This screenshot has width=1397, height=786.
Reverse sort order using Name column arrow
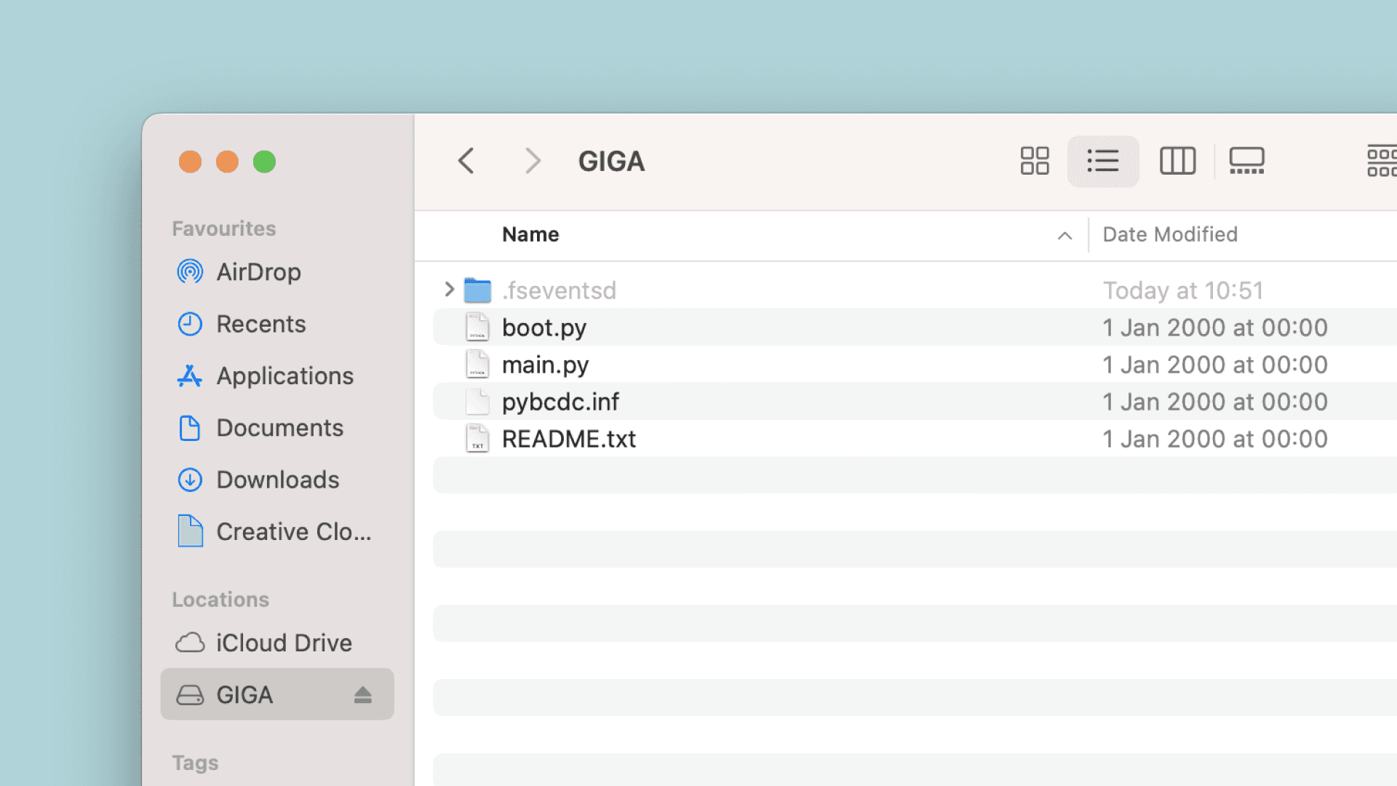1064,235
